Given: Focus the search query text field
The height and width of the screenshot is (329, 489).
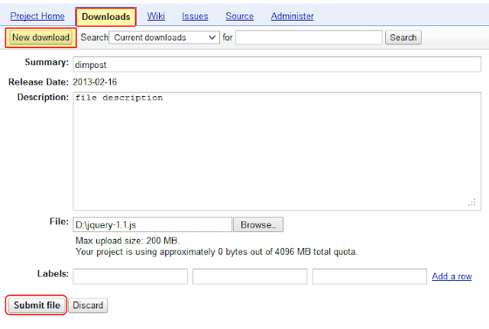Looking at the screenshot, I should click(309, 37).
